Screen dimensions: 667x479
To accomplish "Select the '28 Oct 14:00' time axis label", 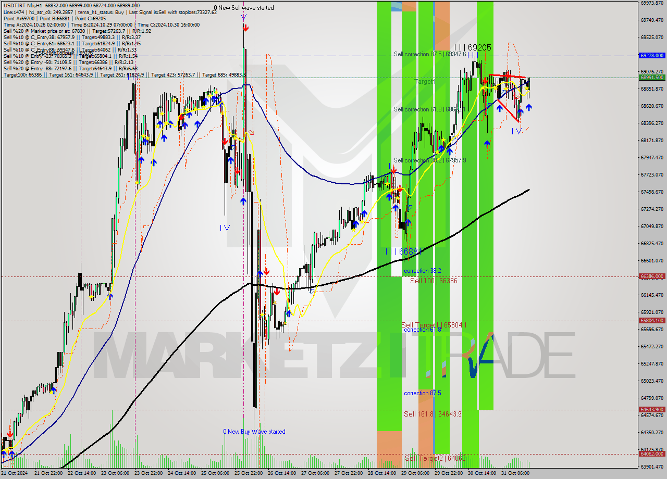I will tap(381, 473).
